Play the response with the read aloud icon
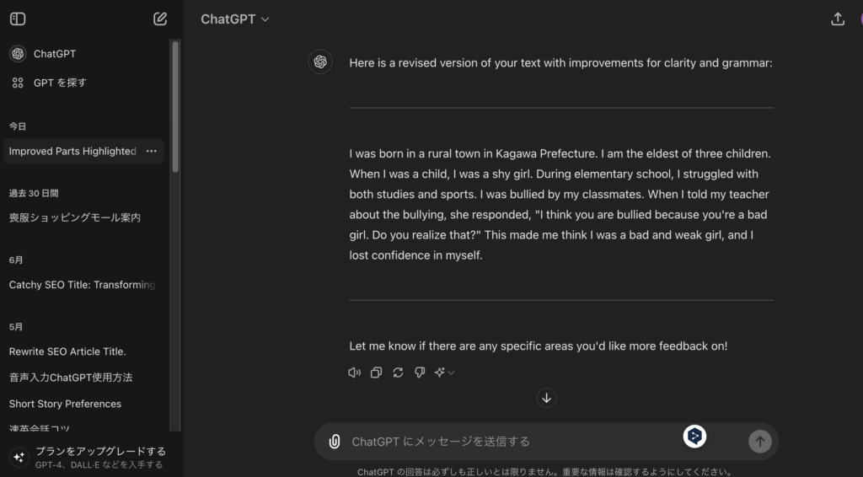863x477 pixels. (x=355, y=372)
